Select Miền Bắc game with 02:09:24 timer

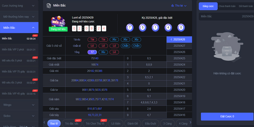(x=19, y=38)
